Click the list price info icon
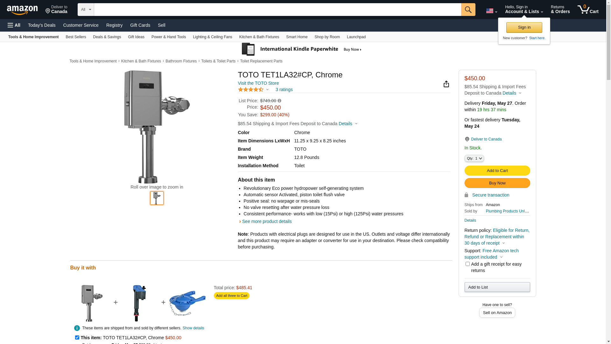 coord(279,101)
